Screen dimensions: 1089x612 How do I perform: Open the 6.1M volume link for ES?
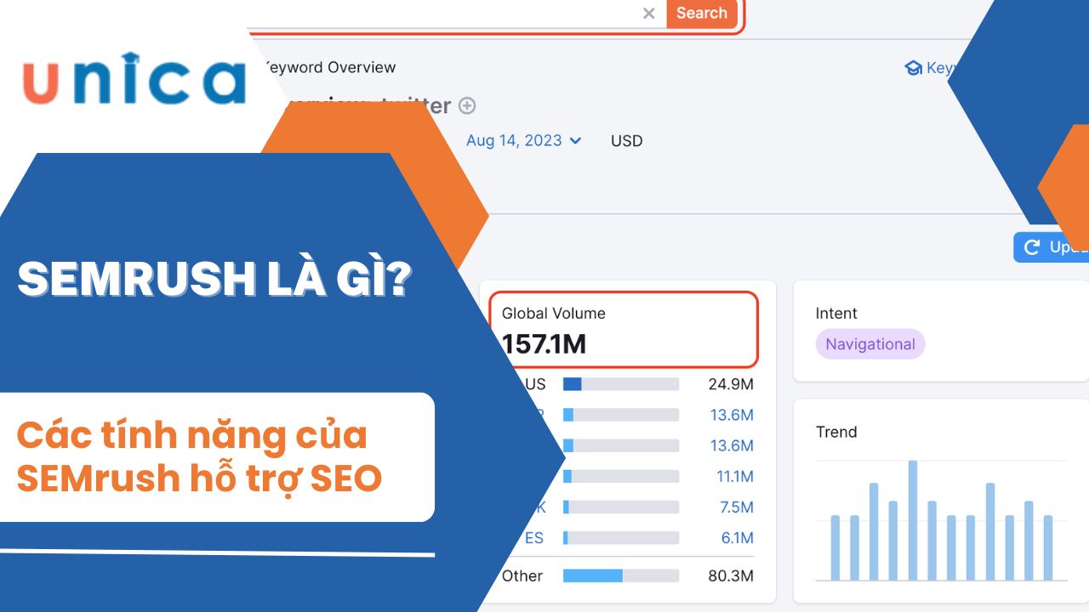[x=737, y=538]
